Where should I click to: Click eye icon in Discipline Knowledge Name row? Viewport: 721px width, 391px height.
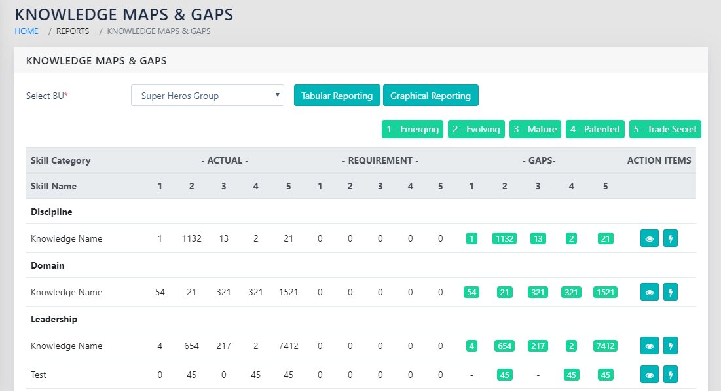point(650,238)
